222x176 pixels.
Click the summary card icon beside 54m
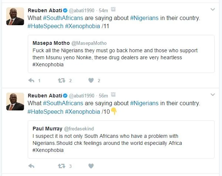(114, 9)
